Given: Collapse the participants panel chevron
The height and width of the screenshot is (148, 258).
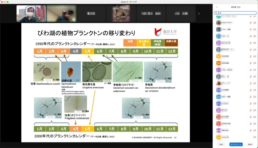Looking at the screenshot, I should click(216, 7).
